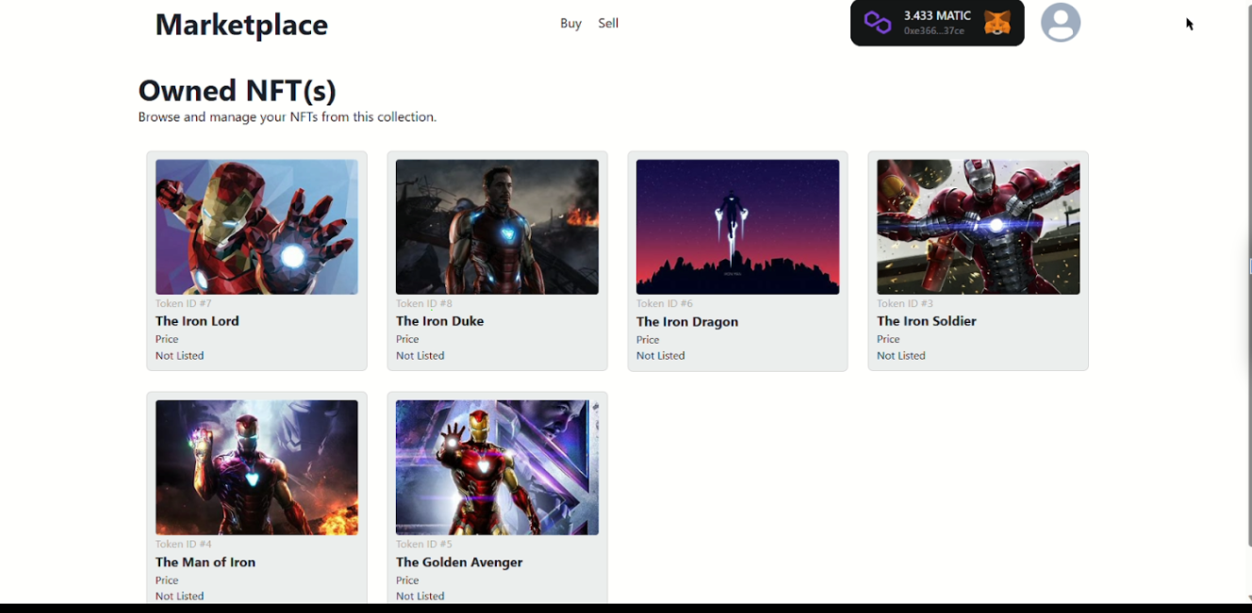Click the purple Polygon chain icon
The image size is (1252, 613).
click(878, 23)
